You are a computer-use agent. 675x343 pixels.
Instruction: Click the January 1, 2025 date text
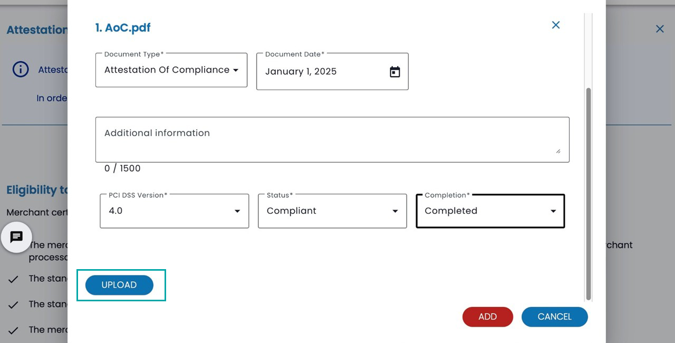pos(301,72)
